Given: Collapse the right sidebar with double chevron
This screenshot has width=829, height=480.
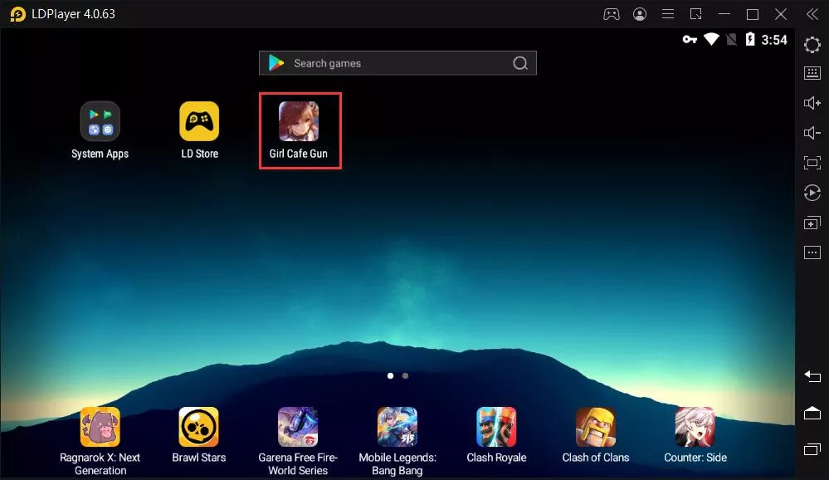Looking at the screenshot, I should pyautogui.click(x=812, y=13).
